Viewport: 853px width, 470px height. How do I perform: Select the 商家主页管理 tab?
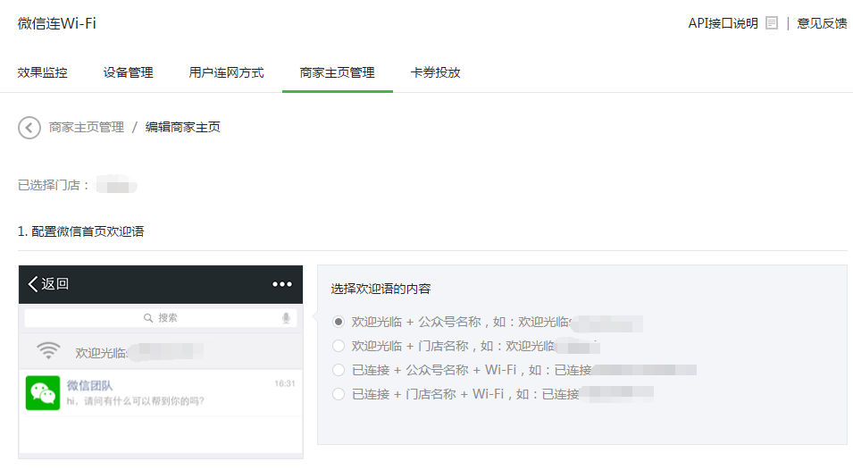coord(338,73)
